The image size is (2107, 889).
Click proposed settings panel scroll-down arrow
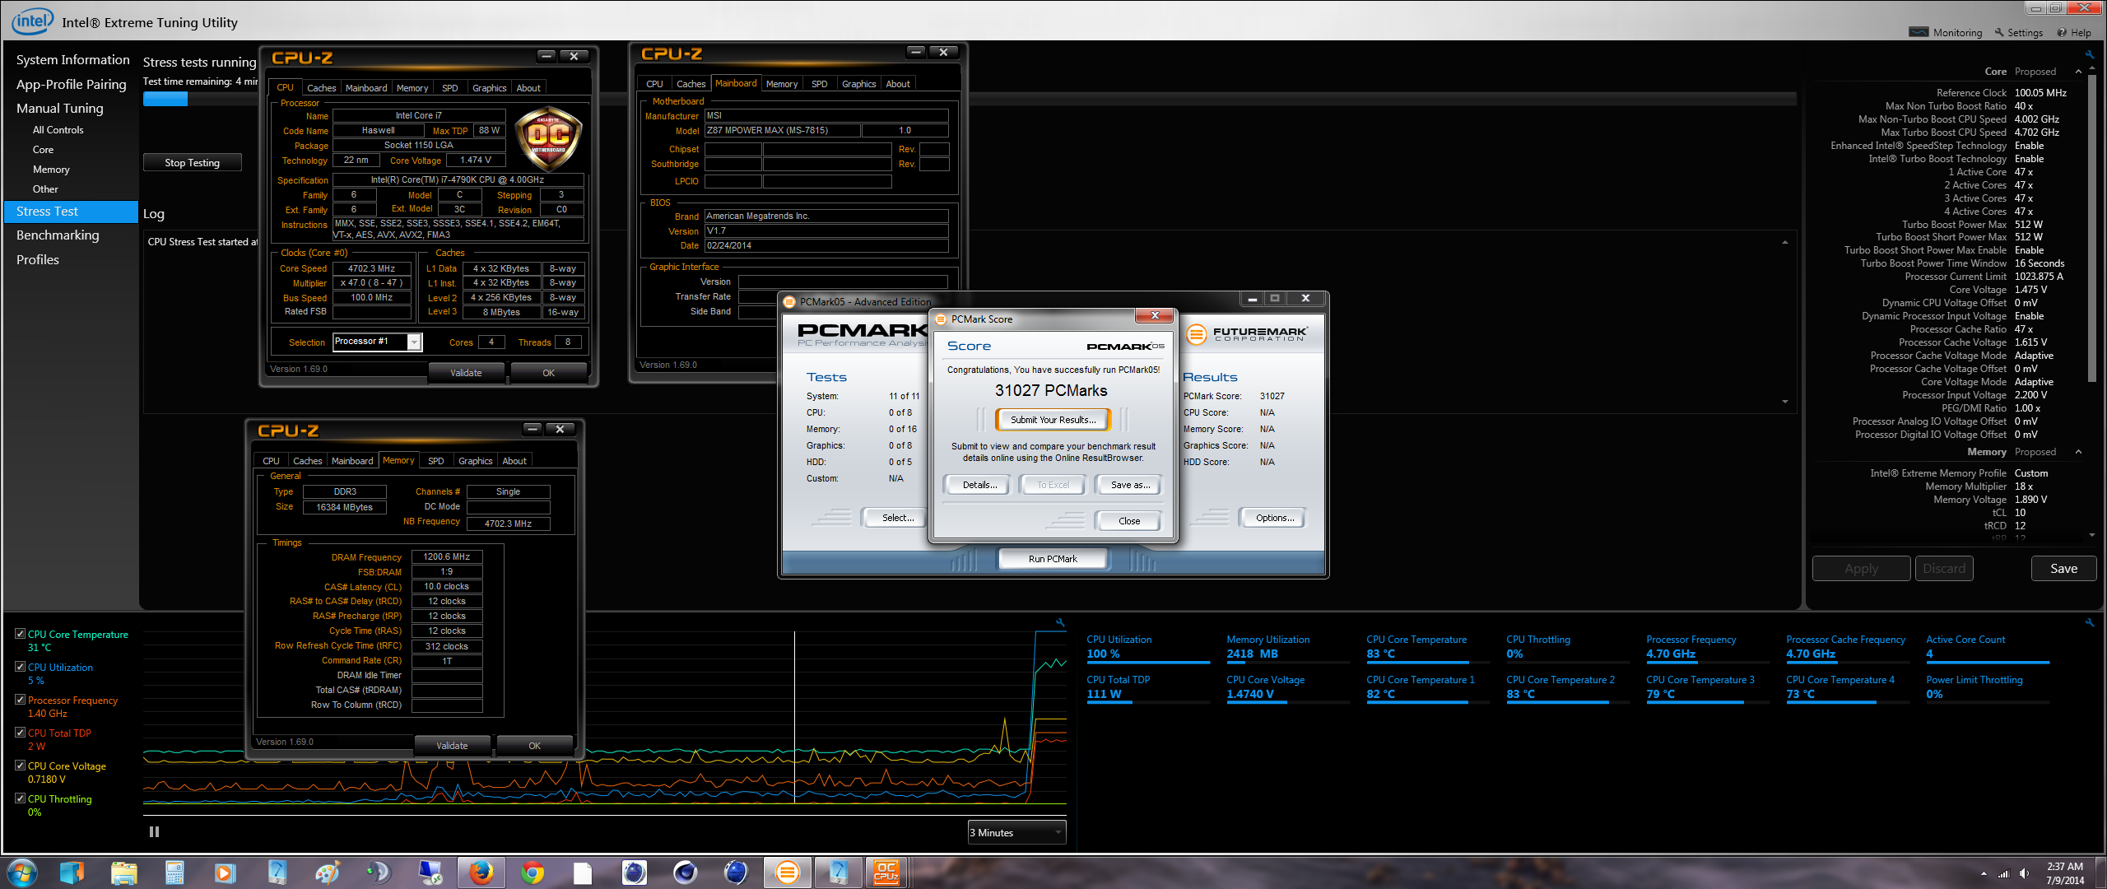pyautogui.click(x=2091, y=535)
